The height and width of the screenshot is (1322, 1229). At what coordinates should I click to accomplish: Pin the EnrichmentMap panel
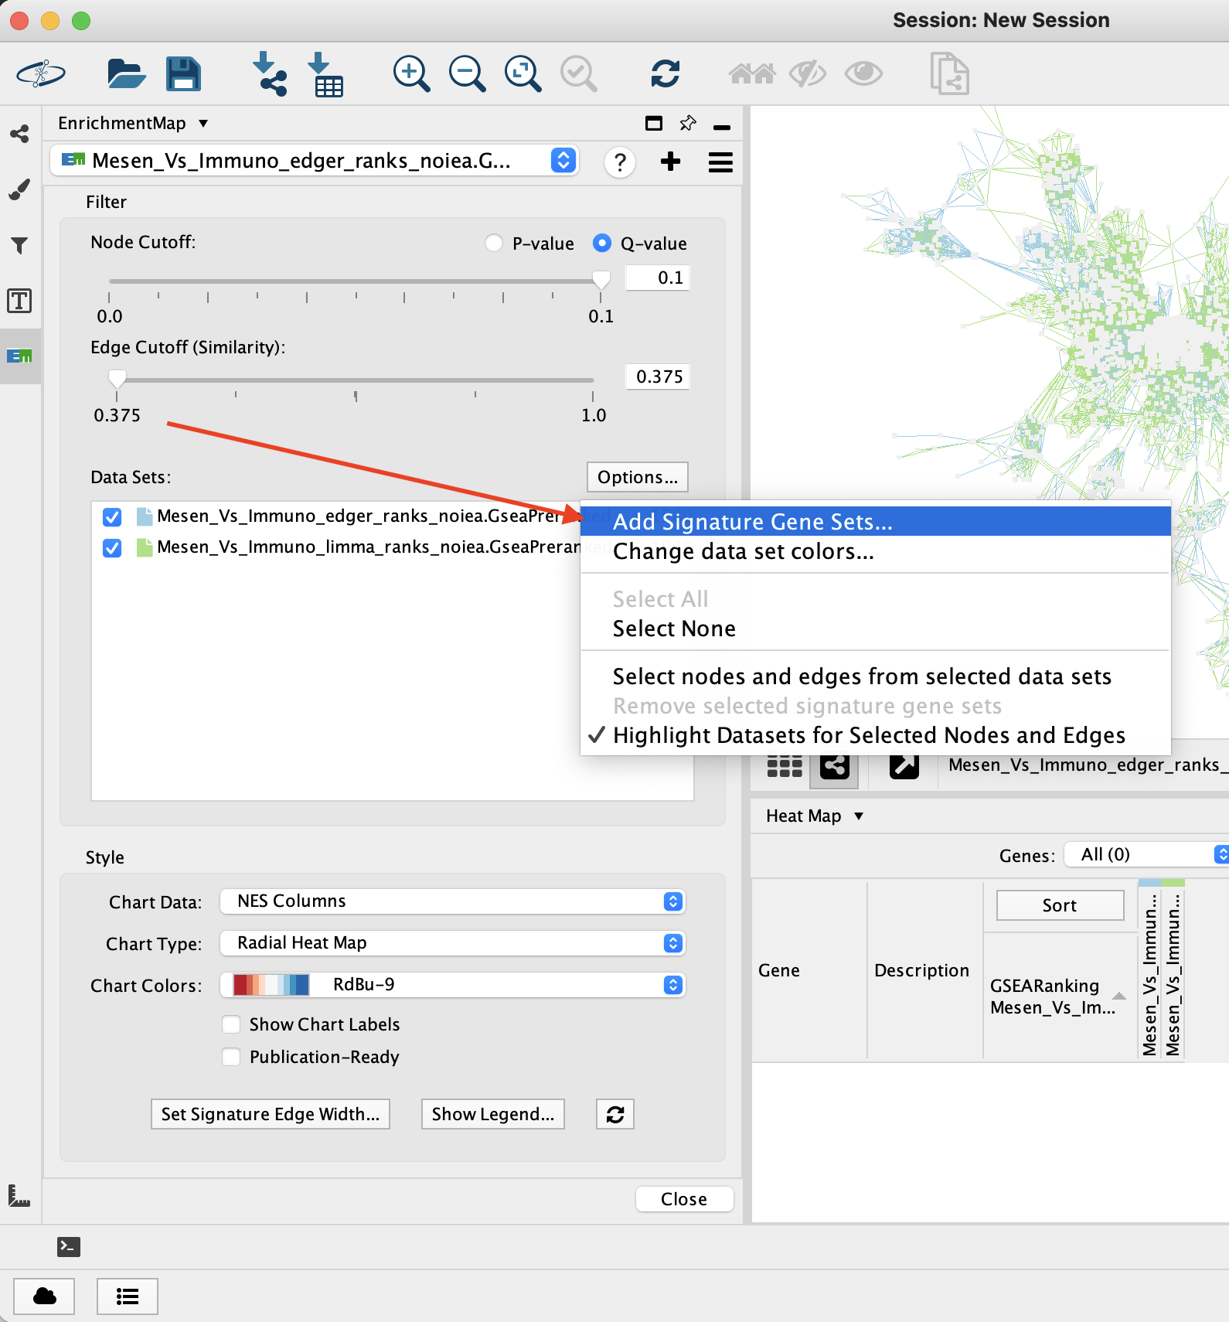point(688,123)
